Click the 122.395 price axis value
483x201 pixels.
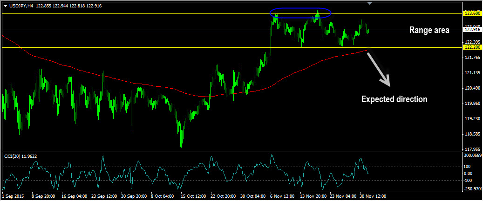coord(472,42)
